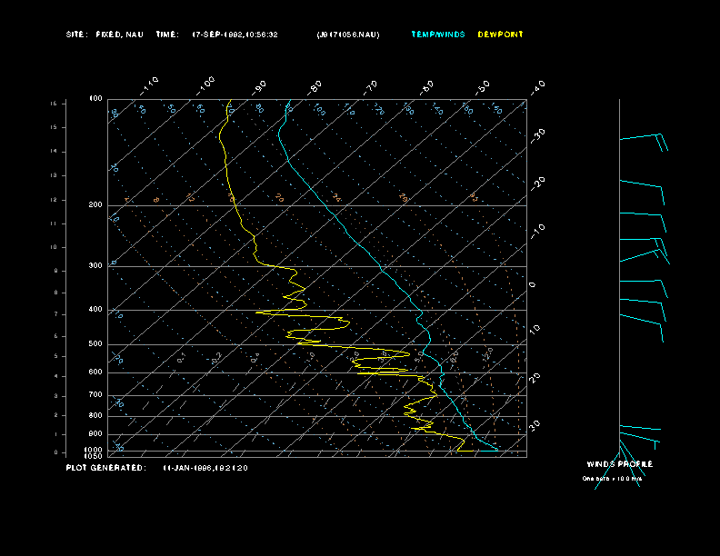Screen dimensions: 720x556
Task: Click the "PLOT GENERATED:" footer label
Action: coord(106,468)
